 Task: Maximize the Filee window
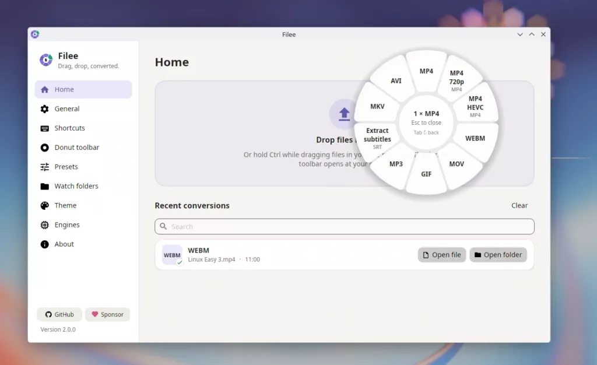(x=532, y=34)
